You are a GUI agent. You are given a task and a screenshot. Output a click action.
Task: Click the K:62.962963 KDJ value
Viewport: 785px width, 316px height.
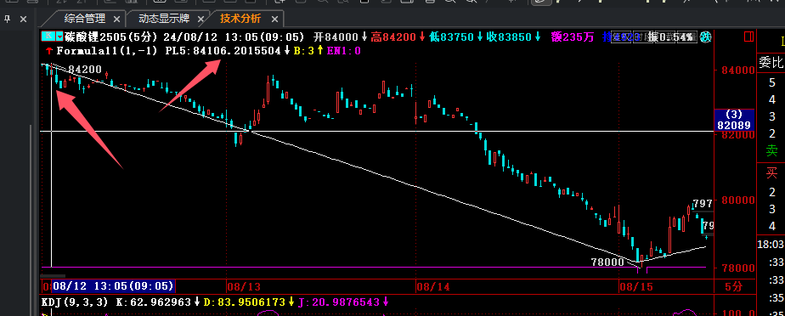153,302
